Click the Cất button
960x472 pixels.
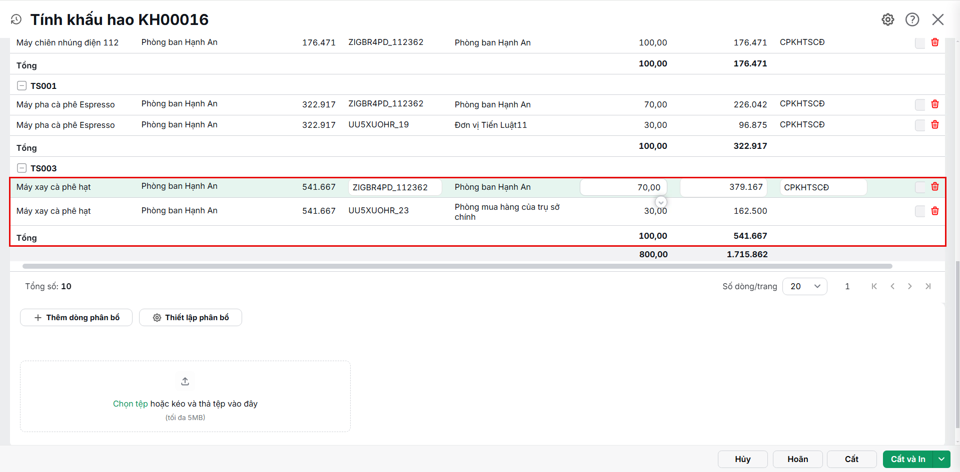tap(852, 459)
